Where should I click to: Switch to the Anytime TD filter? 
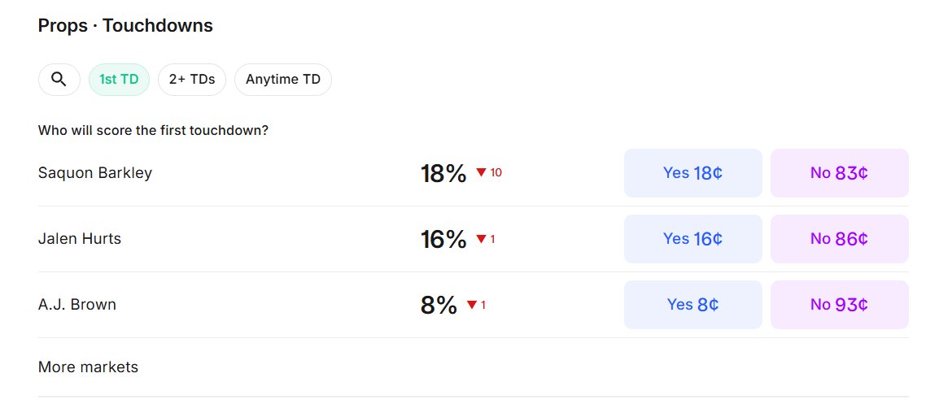tap(283, 80)
